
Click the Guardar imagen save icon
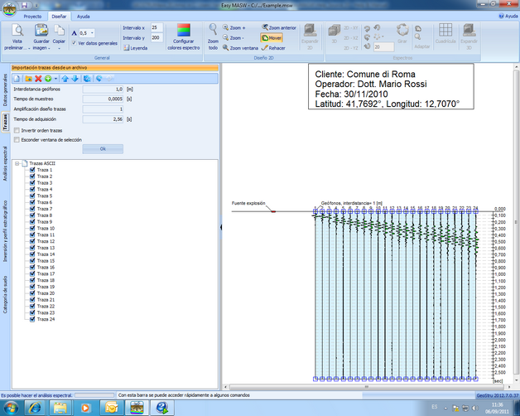point(41,30)
